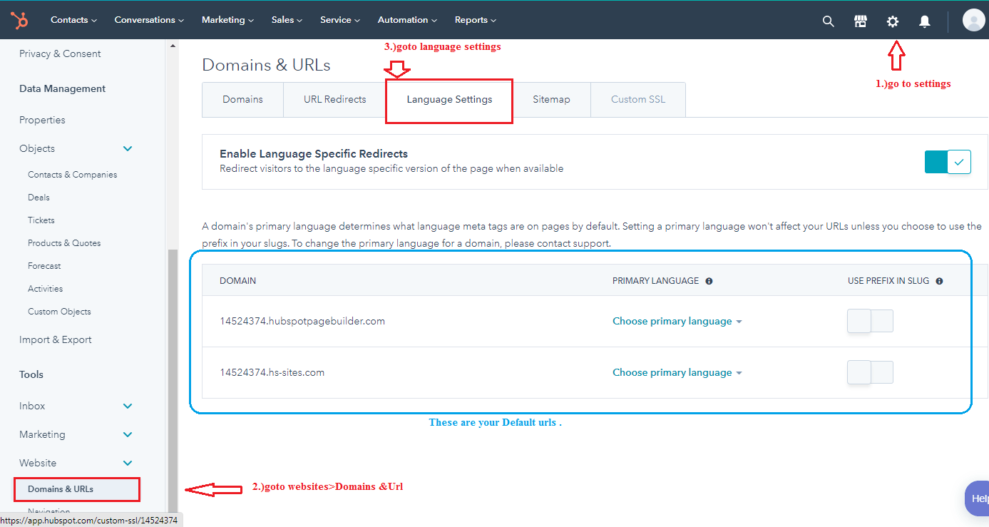This screenshot has height=527, width=989.
Task: Click the Use Prefix In Slug info icon
Action: tap(939, 280)
